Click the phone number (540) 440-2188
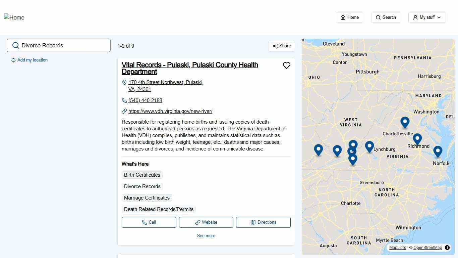Viewport: 458px width, 258px height. point(145,100)
